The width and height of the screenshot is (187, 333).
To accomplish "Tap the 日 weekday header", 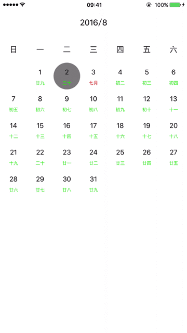I will click(14, 49).
